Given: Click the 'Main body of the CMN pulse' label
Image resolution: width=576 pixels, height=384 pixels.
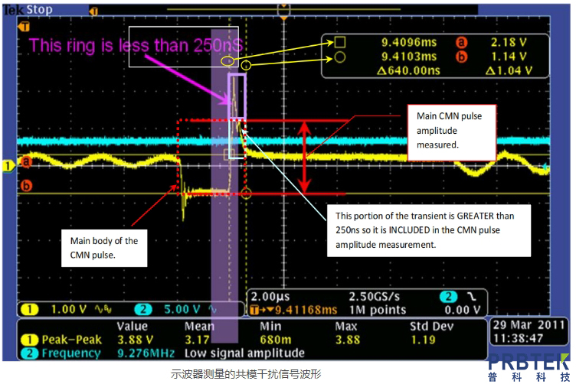Looking at the screenshot, I should tap(105, 246).
